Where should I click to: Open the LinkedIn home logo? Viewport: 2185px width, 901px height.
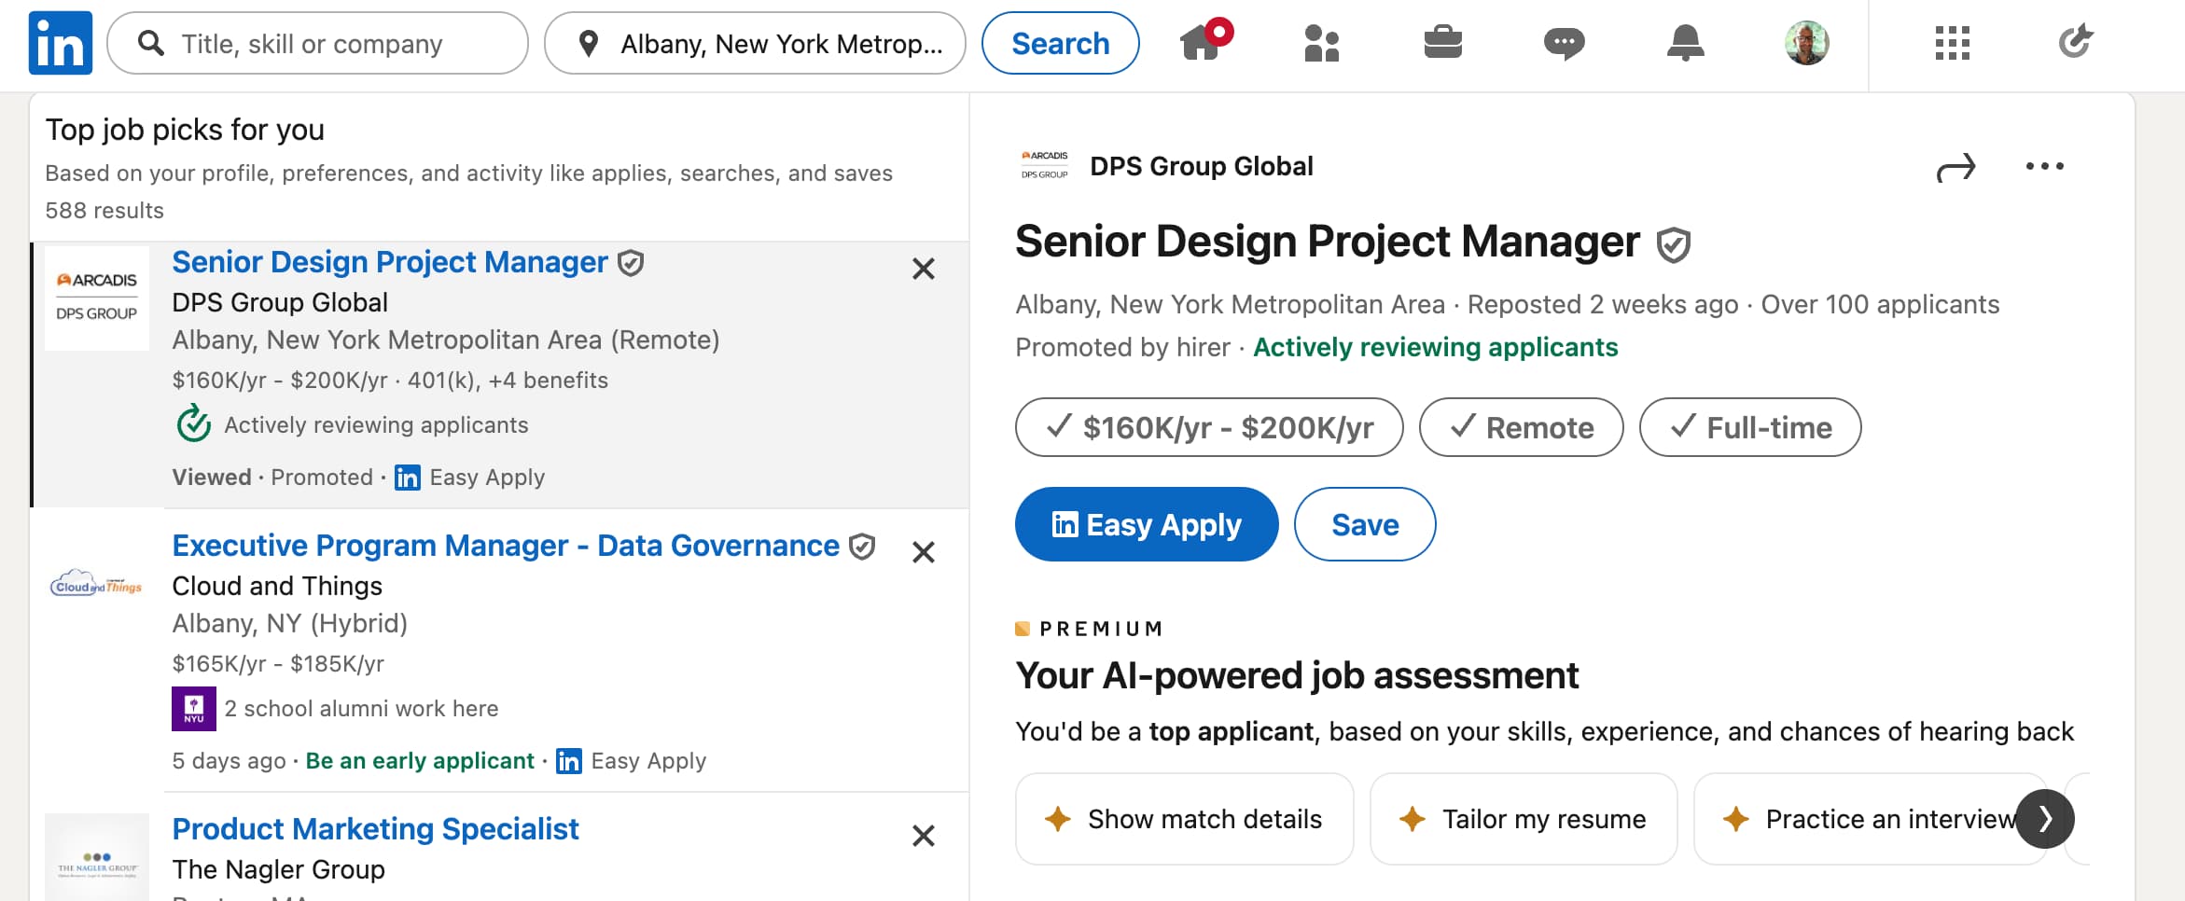[61, 43]
